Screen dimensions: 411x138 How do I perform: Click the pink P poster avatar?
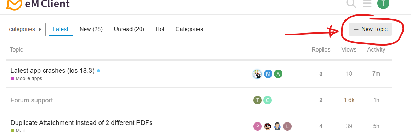pos(258,126)
